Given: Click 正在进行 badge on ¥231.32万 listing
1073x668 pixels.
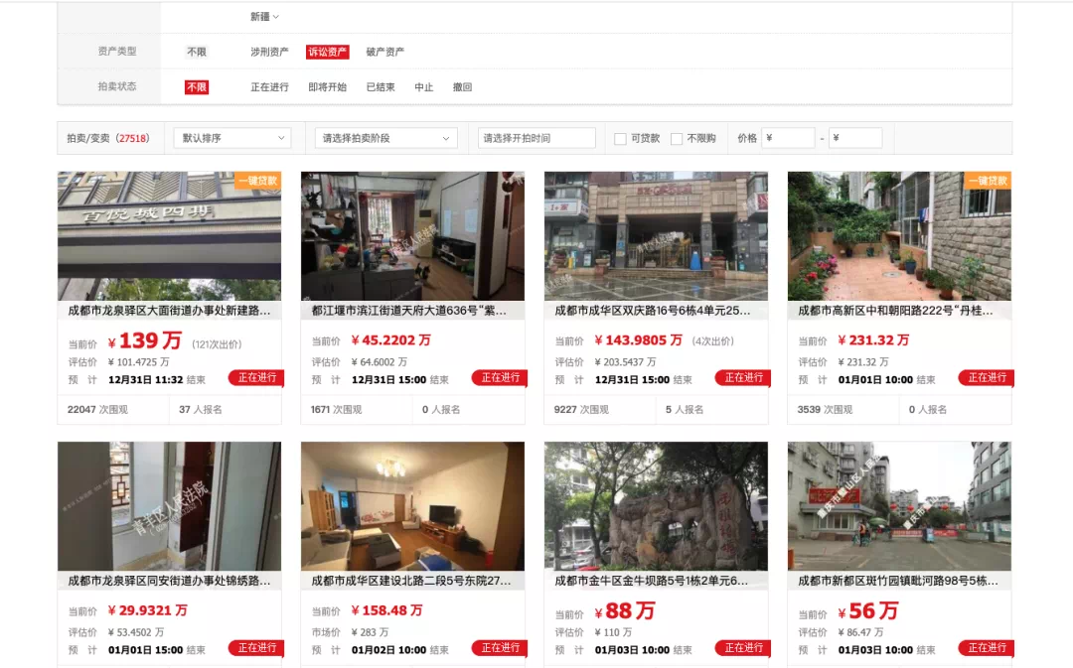Looking at the screenshot, I should (x=987, y=378).
